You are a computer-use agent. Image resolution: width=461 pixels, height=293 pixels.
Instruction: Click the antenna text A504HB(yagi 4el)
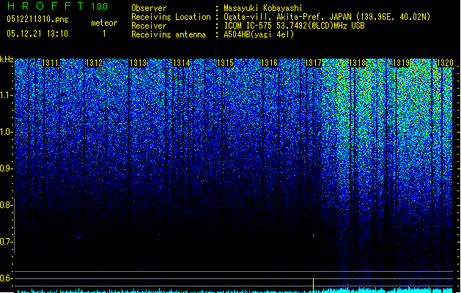click(259, 34)
